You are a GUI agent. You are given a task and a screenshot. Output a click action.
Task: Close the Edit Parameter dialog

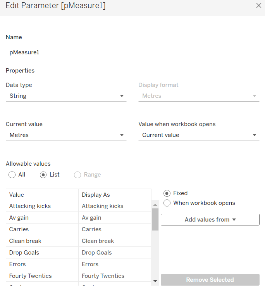(x=259, y=5)
